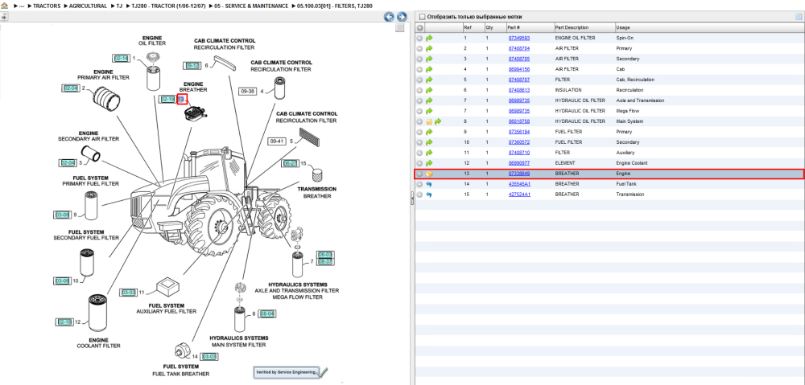
Task: Click green arrow on Axle and Transmission row
Action: pos(429,100)
